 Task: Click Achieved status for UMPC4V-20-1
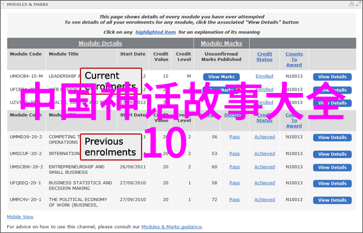click(264, 200)
